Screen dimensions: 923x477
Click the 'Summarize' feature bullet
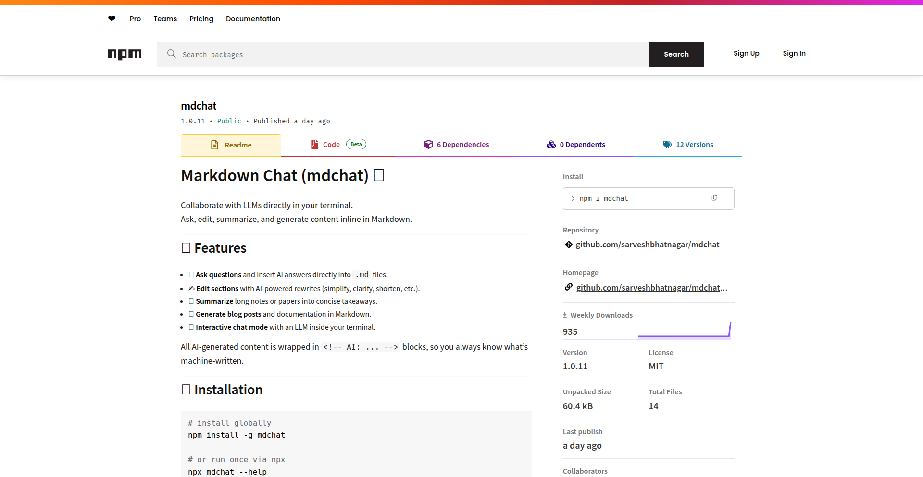(x=283, y=301)
